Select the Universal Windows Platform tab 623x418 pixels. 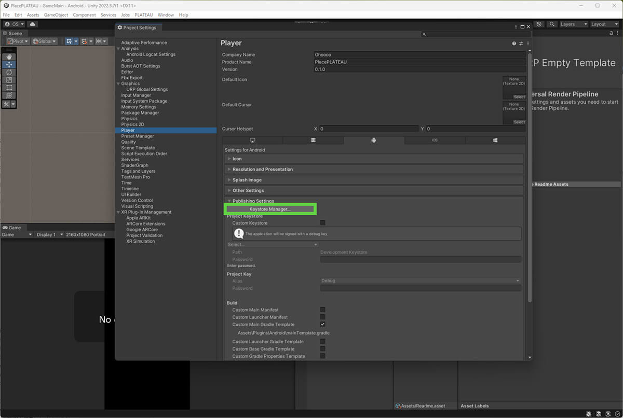(x=495, y=140)
